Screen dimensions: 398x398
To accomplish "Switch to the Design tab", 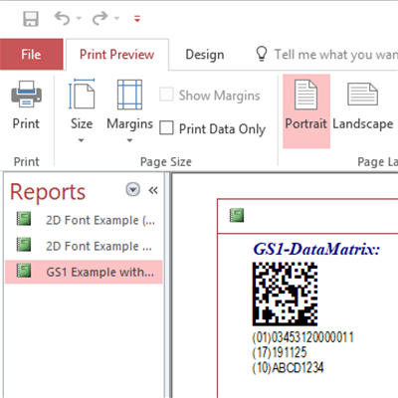I will [205, 55].
